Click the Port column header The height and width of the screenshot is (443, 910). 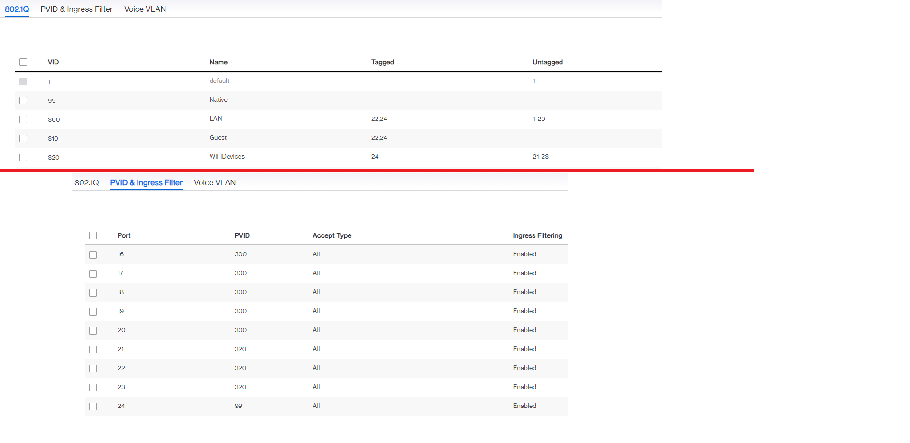coord(124,235)
